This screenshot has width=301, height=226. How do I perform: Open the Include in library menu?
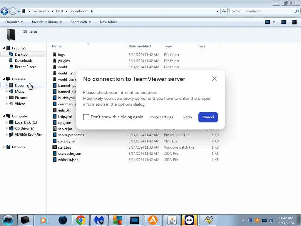[47, 22]
